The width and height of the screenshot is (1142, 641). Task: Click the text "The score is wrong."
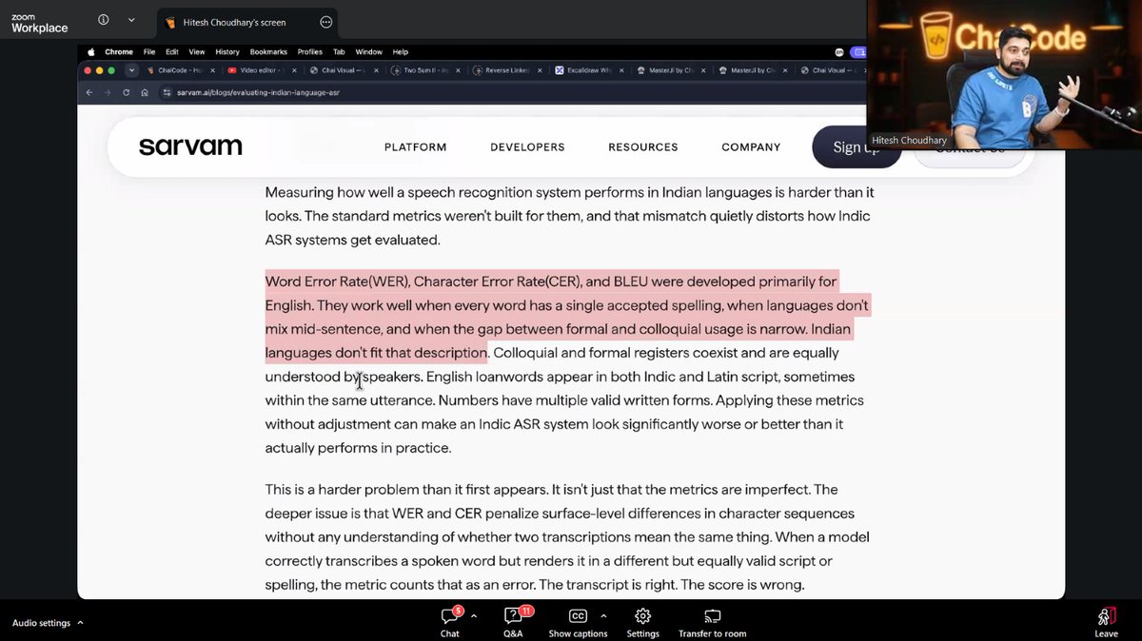pyautogui.click(x=743, y=585)
